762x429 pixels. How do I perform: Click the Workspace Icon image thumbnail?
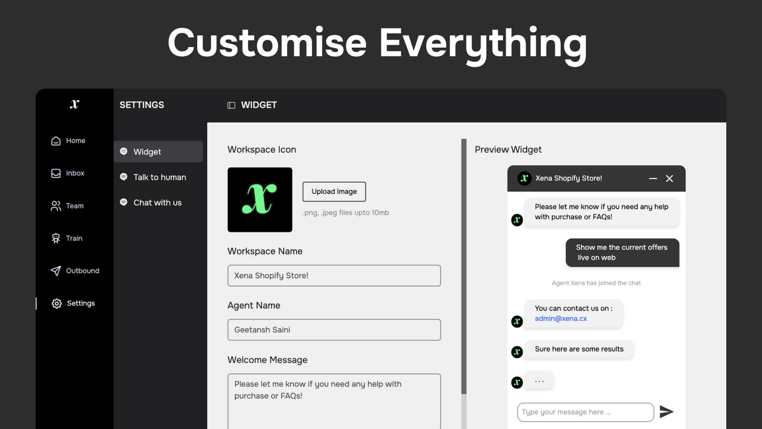point(260,200)
